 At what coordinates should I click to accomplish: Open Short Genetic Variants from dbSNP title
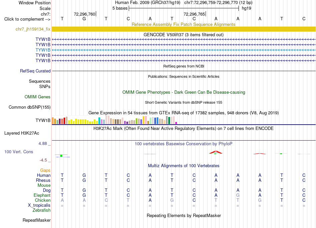point(184,102)
